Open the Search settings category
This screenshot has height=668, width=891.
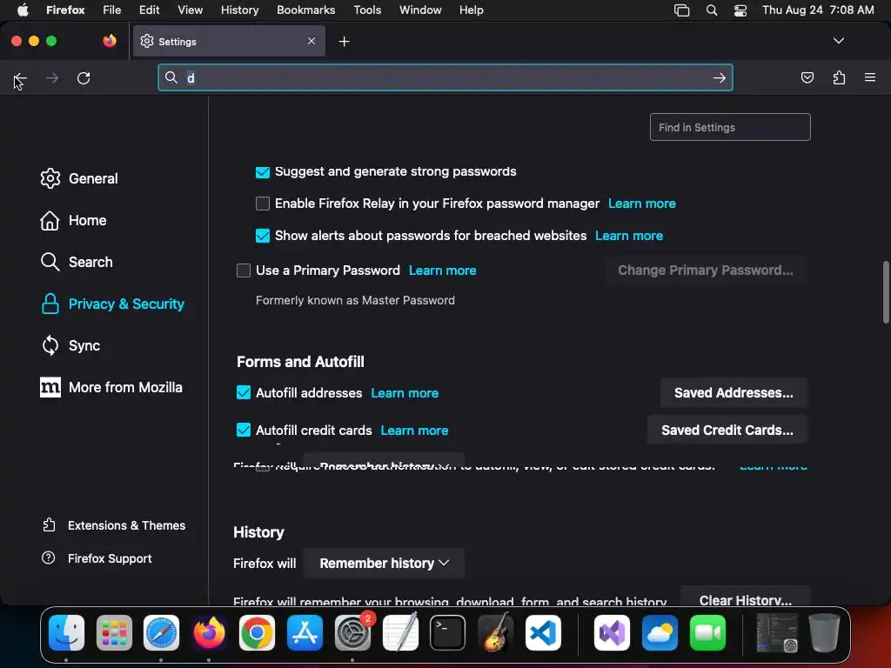(x=77, y=262)
